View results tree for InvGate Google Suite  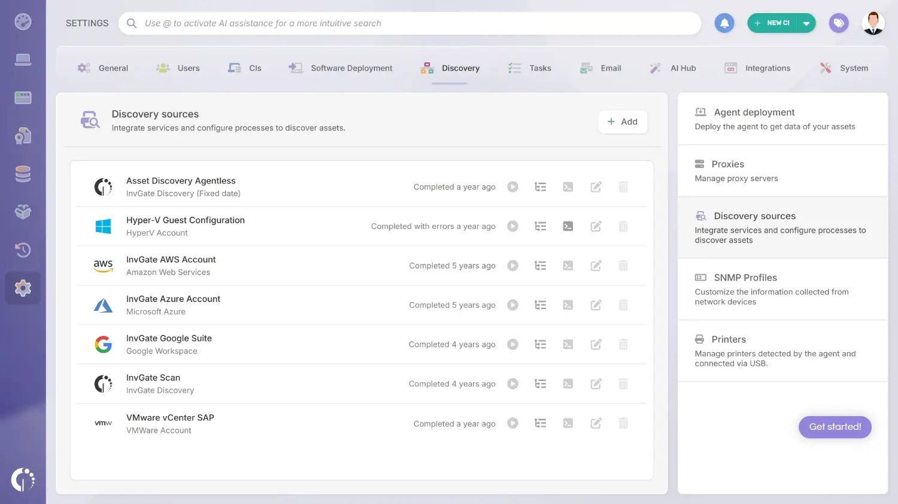click(x=540, y=344)
